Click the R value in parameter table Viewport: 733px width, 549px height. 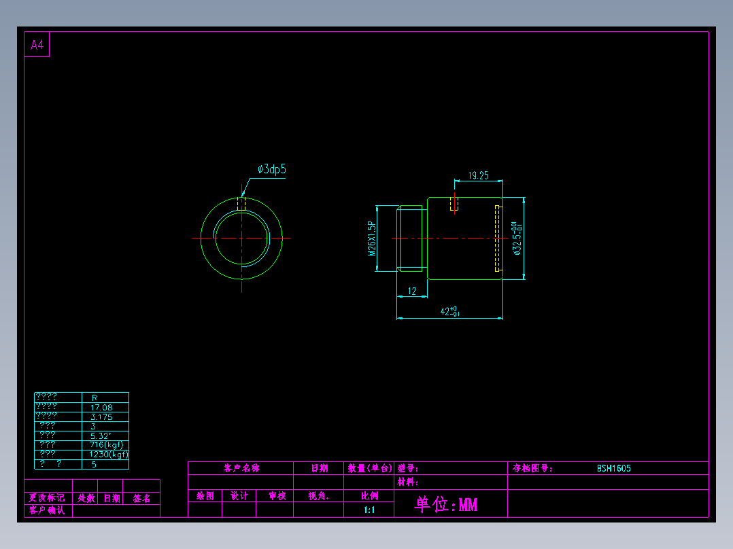point(95,397)
